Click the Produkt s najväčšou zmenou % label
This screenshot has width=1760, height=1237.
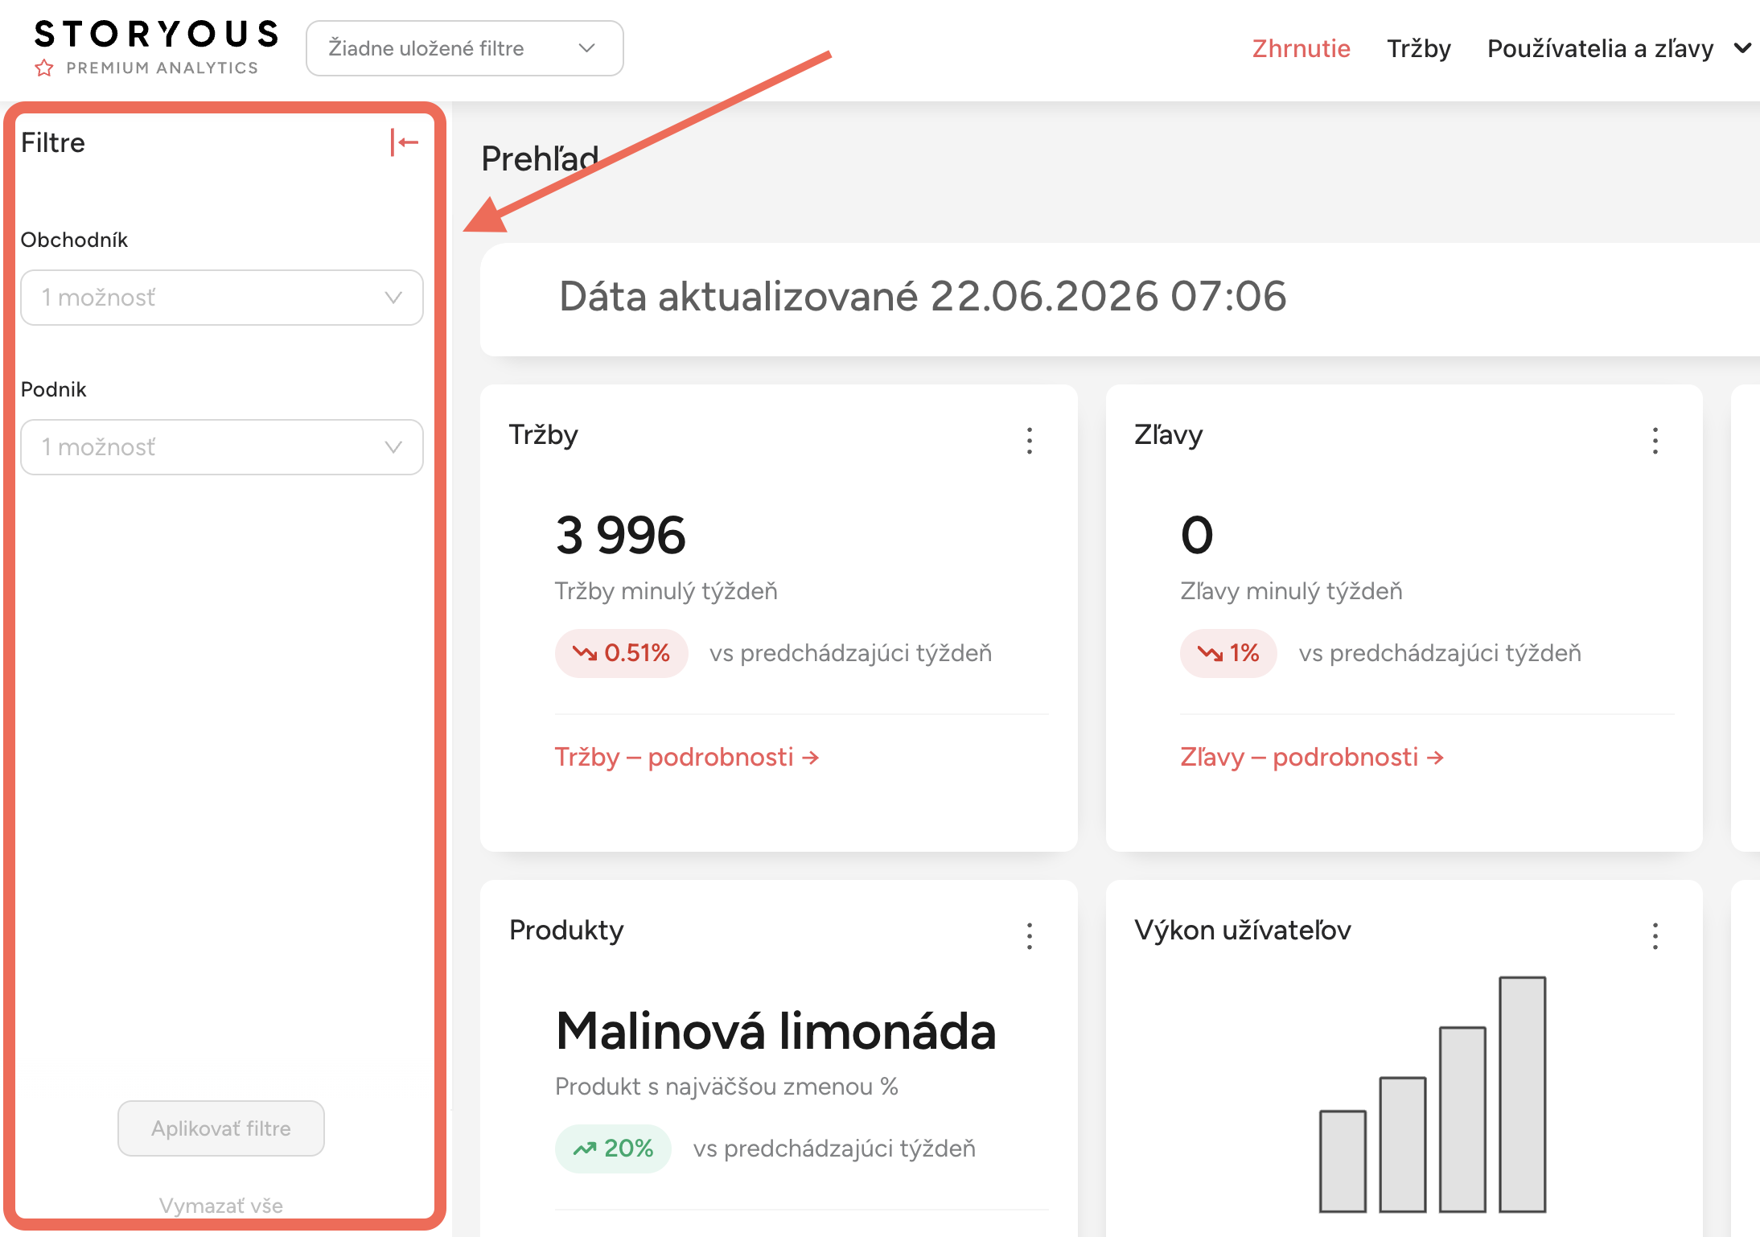coord(726,1087)
